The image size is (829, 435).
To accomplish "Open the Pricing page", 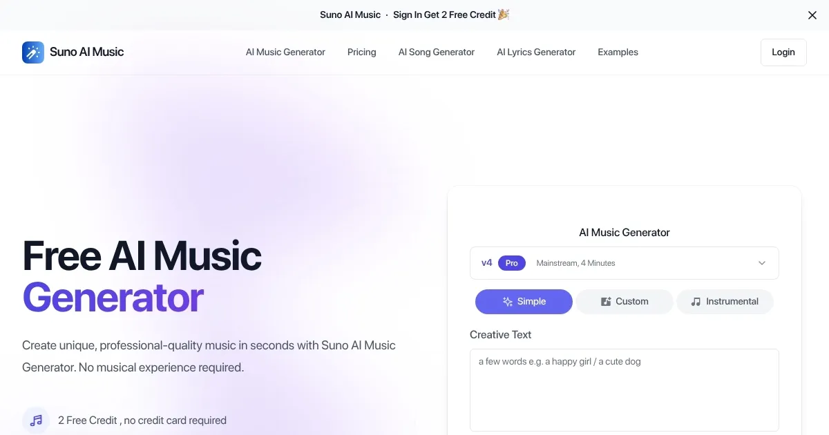I will pyautogui.click(x=362, y=52).
